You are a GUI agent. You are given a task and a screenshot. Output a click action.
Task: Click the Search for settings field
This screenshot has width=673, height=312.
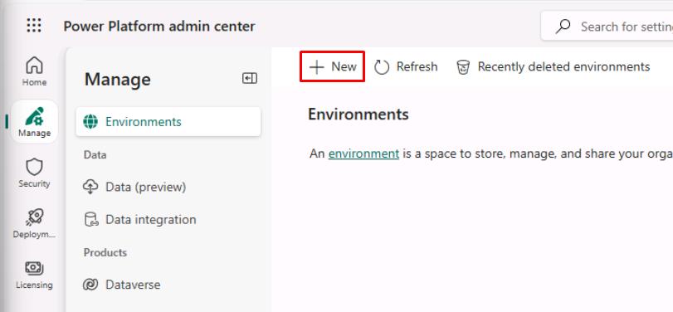click(x=607, y=27)
